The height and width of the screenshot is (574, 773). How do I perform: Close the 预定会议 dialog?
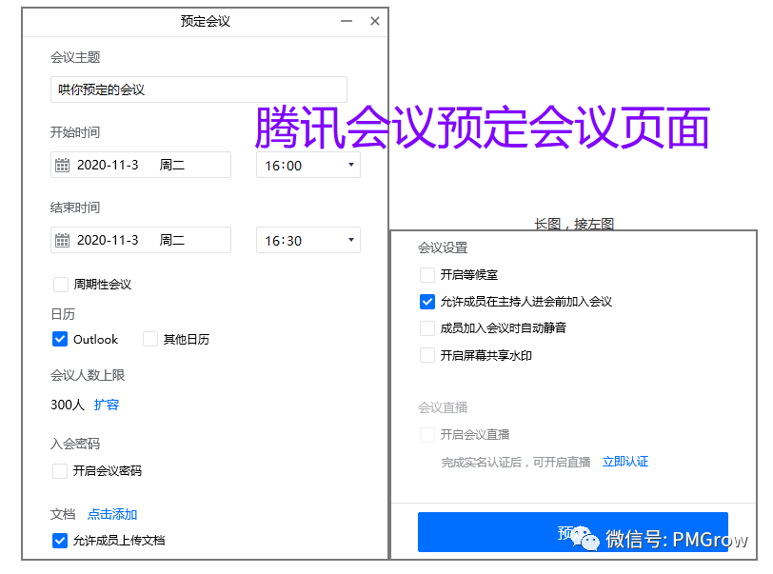(375, 21)
